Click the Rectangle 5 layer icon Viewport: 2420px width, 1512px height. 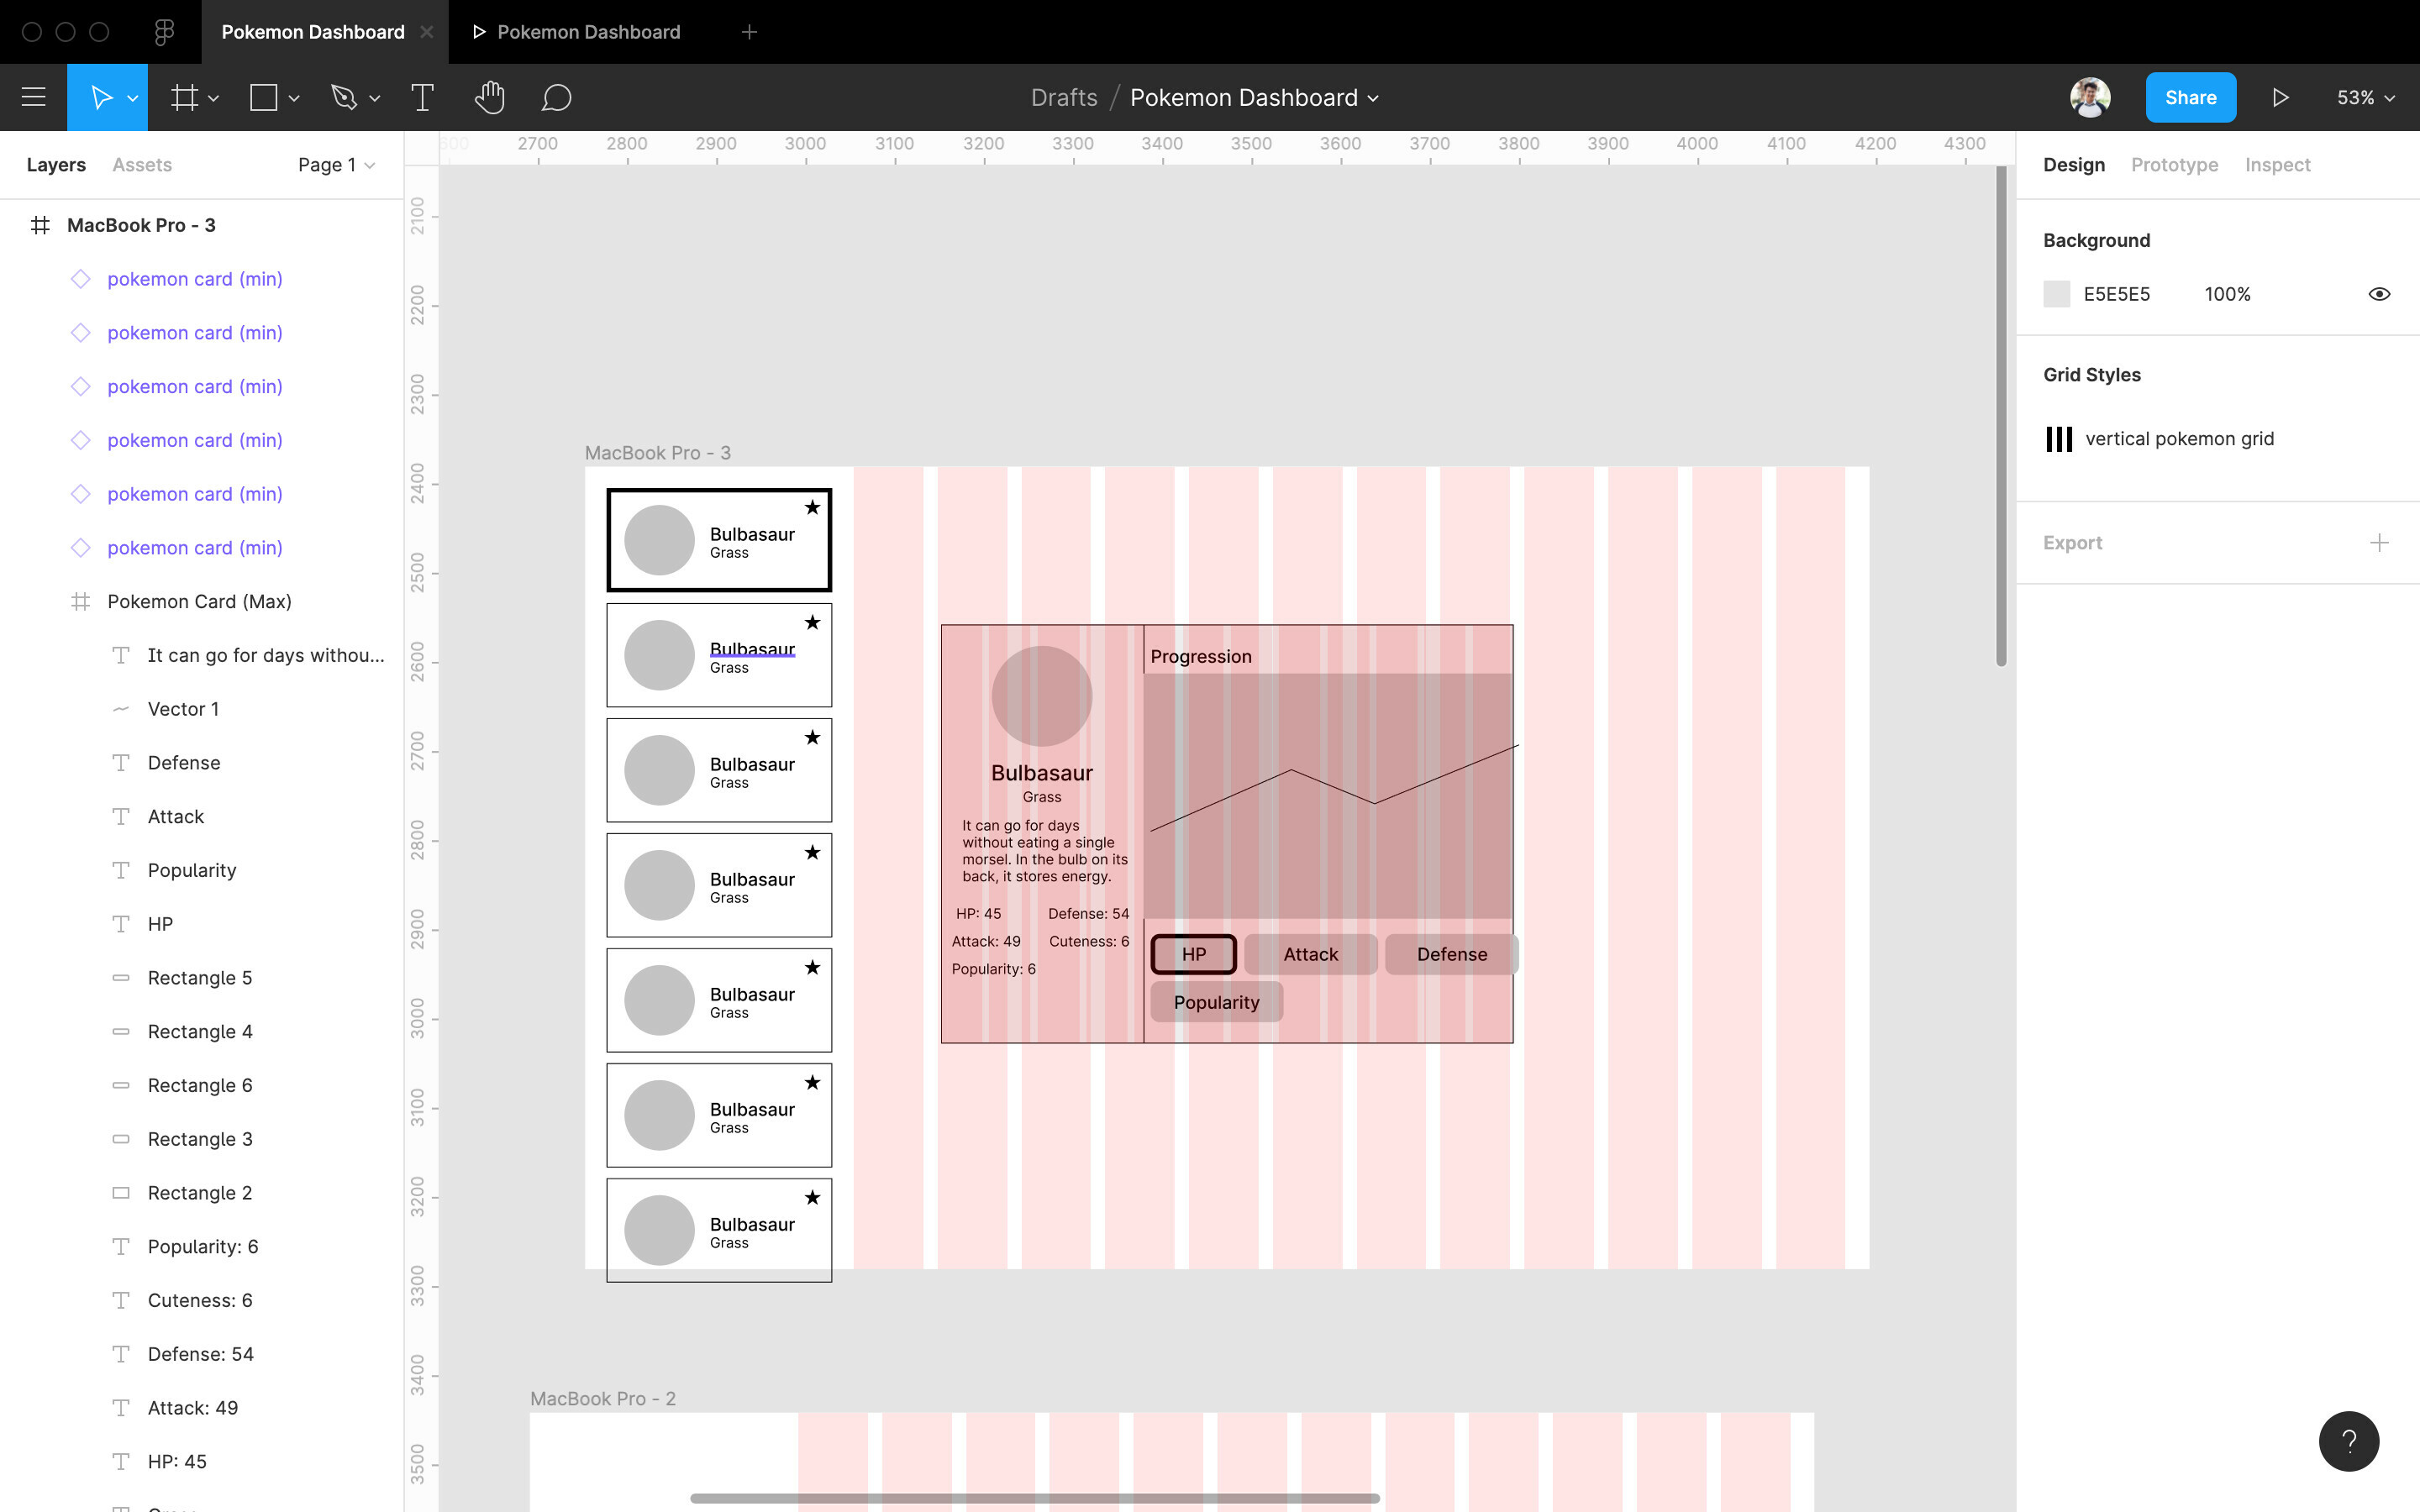click(121, 978)
